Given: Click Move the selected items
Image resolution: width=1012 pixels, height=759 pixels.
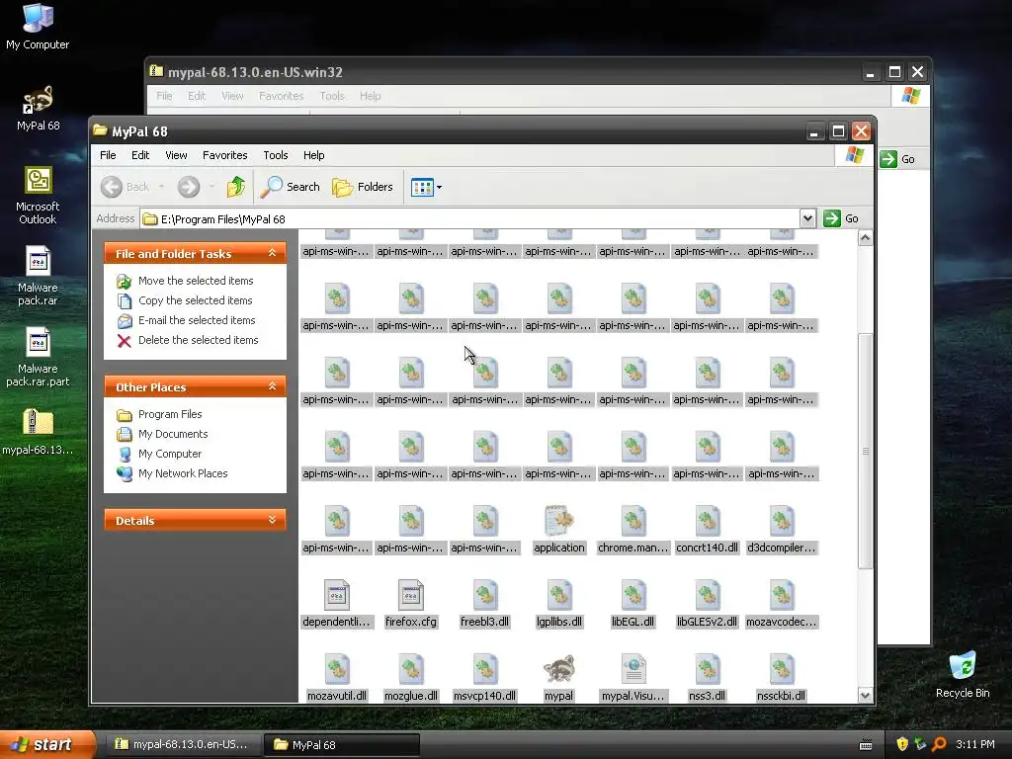Looking at the screenshot, I should pos(196,281).
